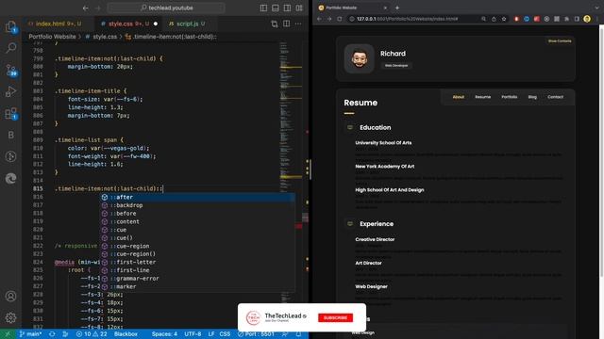This screenshot has width=604, height=339.
Task: Click browser zoom magnifier icon
Action: point(484,19)
